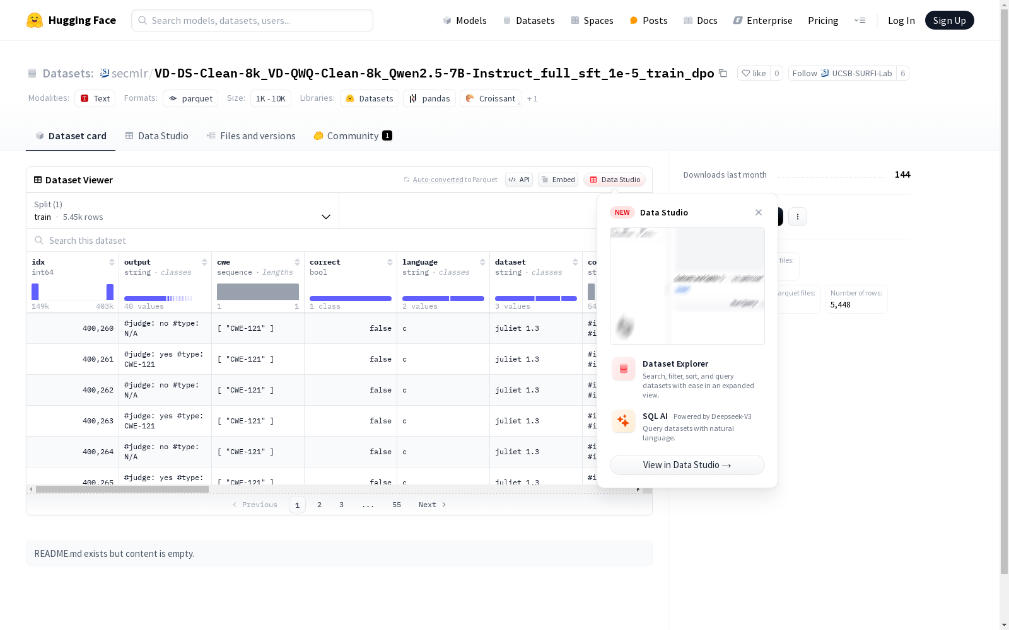
Task: Click the Log In link
Action: pos(901,20)
